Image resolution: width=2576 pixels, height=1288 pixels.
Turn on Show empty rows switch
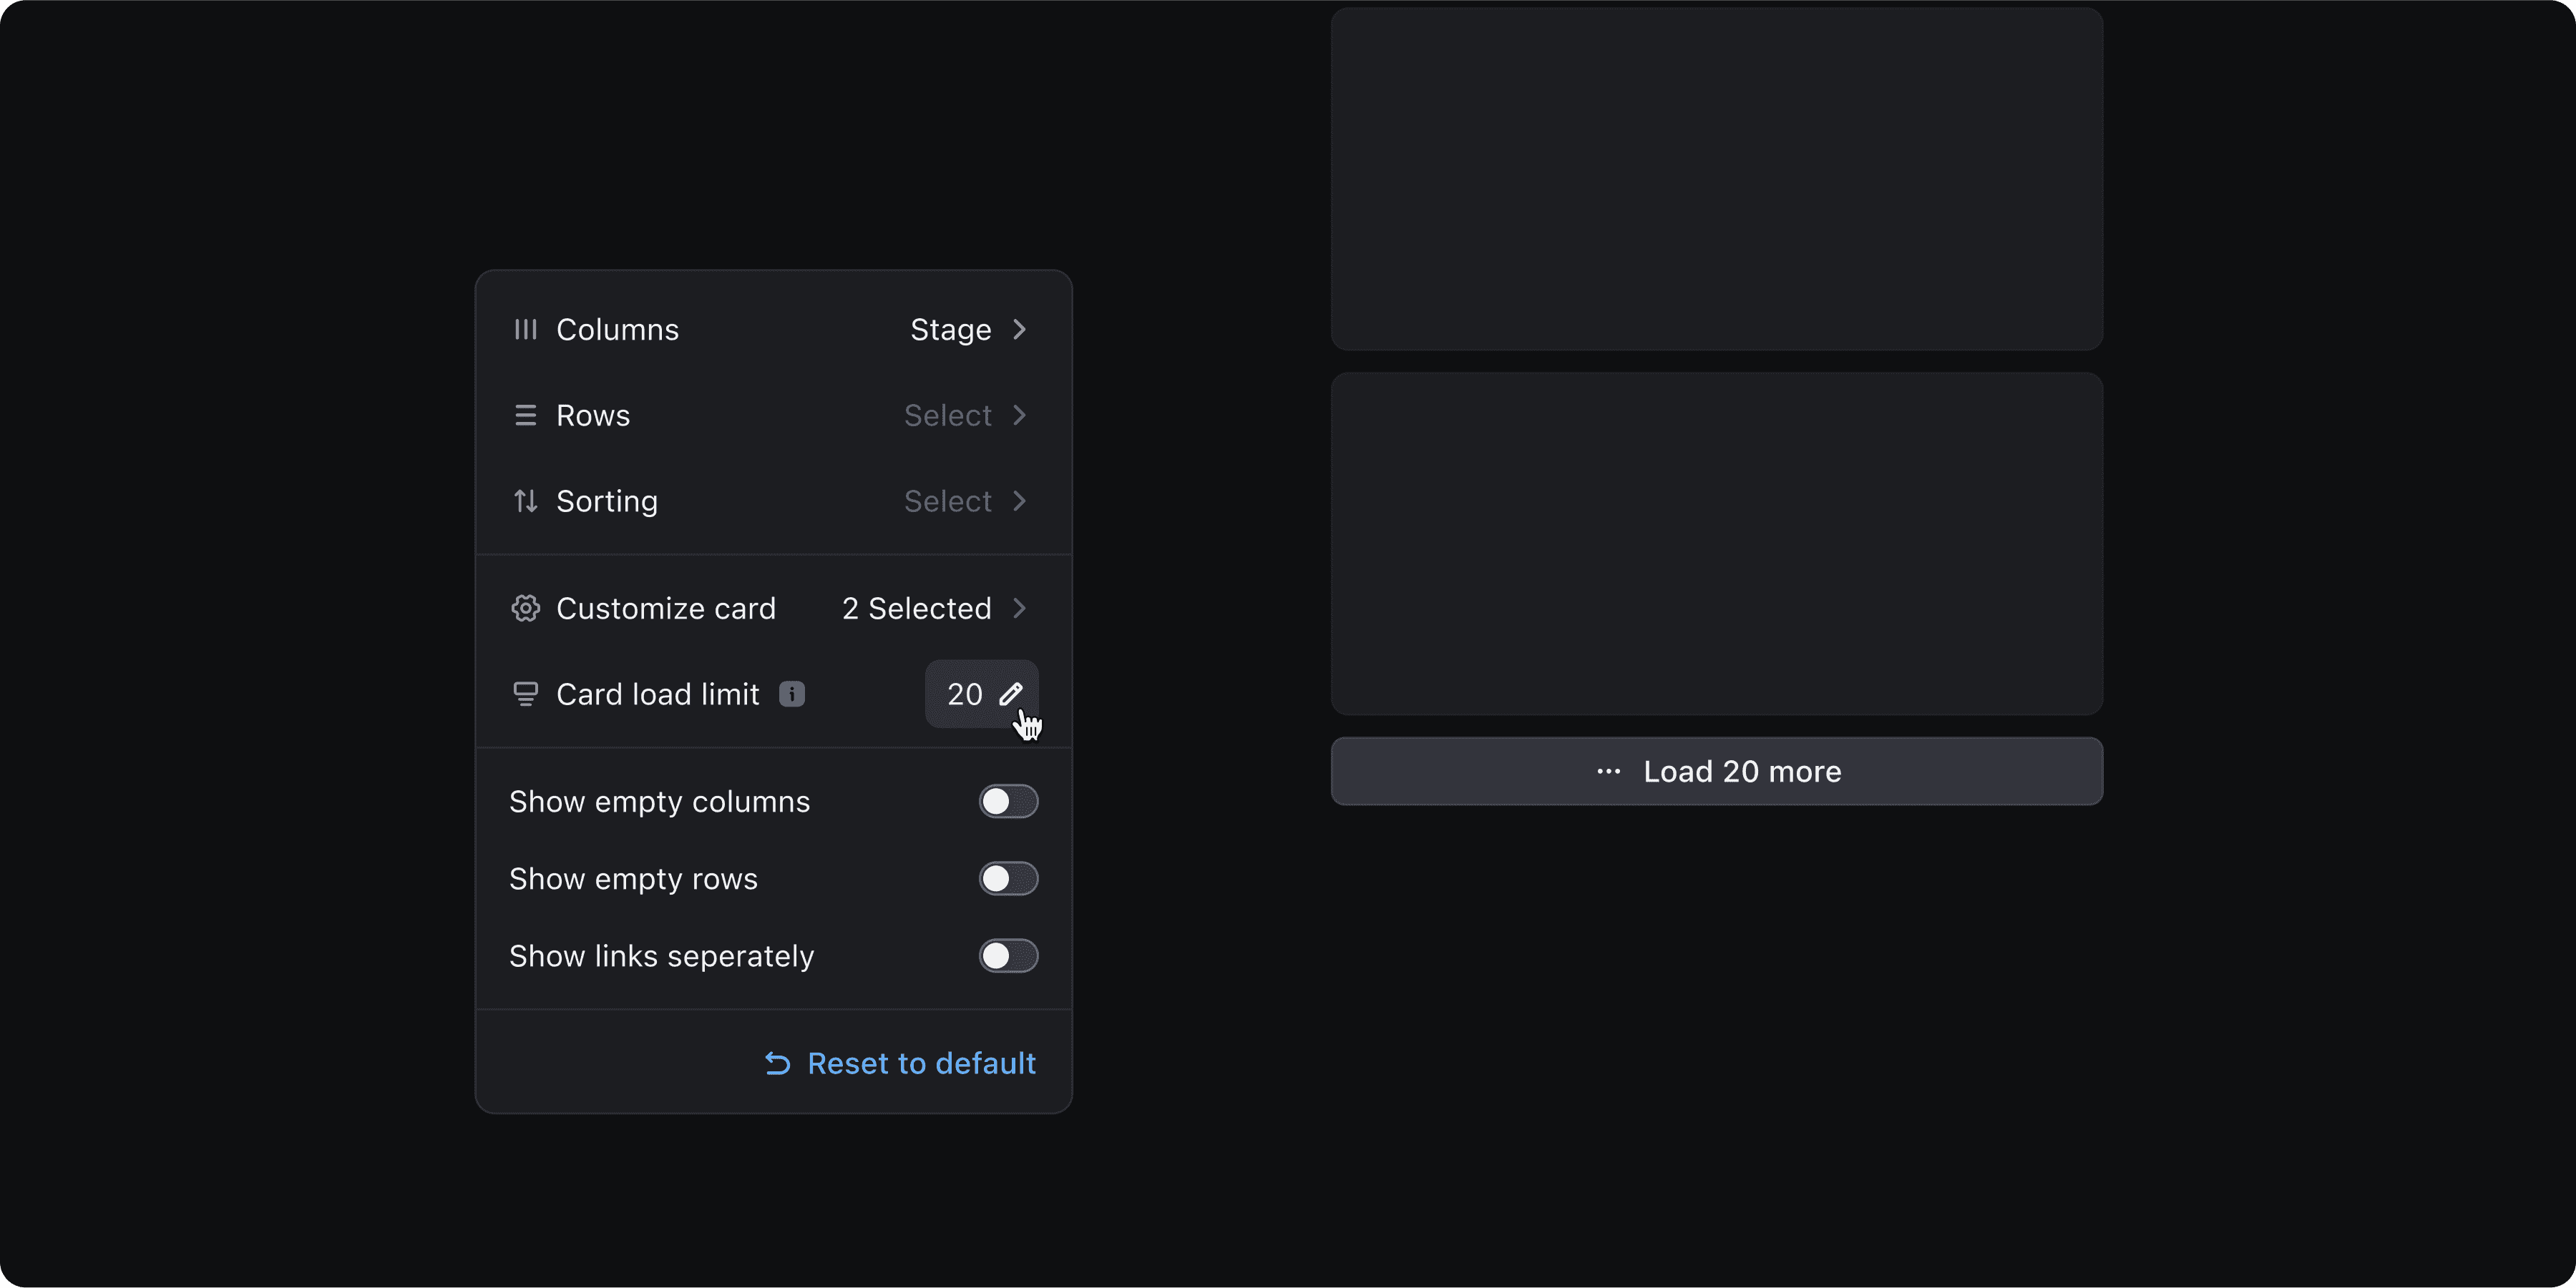point(1008,880)
